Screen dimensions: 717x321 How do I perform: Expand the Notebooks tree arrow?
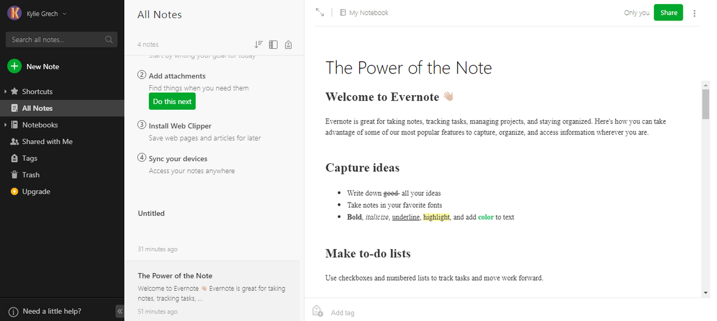pos(6,125)
